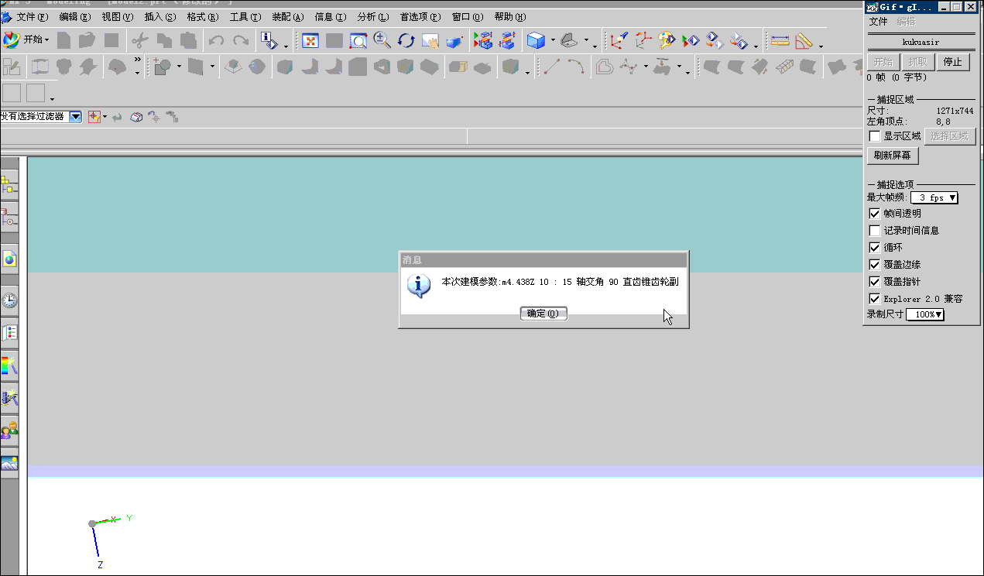Select the Zoom window tool
This screenshot has width=984, height=576.
pyautogui.click(x=358, y=40)
